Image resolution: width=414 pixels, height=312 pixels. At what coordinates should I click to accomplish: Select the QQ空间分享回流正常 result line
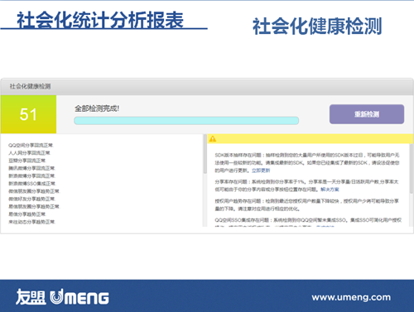[x=31, y=145]
